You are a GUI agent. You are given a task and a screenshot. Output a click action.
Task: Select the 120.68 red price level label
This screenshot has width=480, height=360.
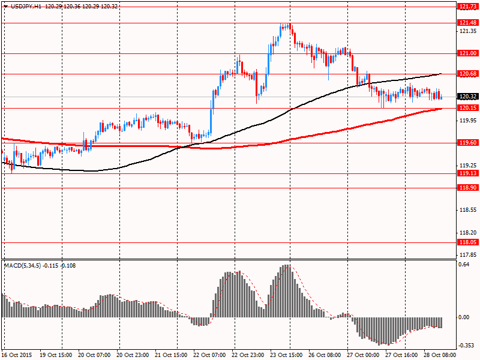[468, 73]
